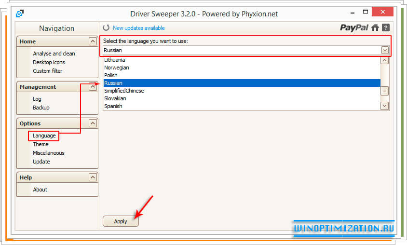Click the question mark help icon

[386, 28]
